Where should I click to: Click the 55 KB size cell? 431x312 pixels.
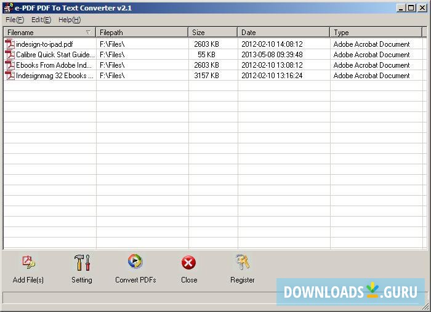pos(206,55)
